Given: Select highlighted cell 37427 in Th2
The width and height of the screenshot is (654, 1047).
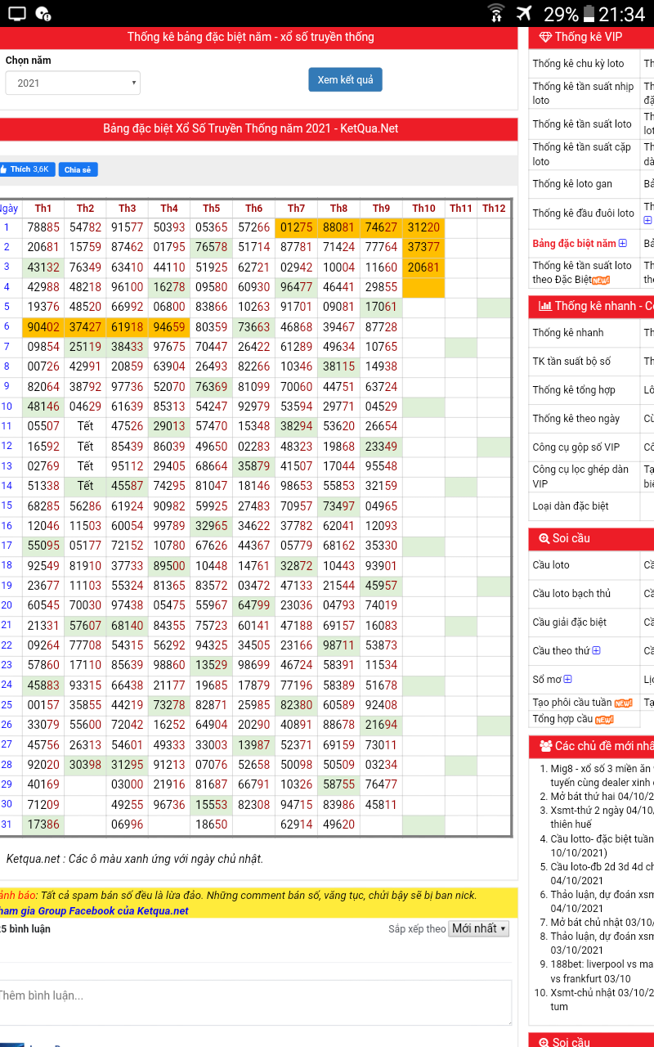Looking at the screenshot, I should click(x=86, y=327).
